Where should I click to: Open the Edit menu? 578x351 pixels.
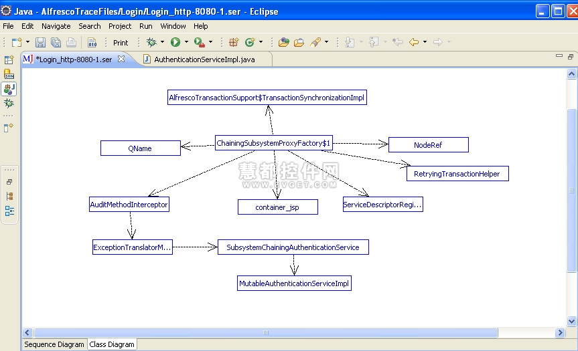click(x=27, y=26)
